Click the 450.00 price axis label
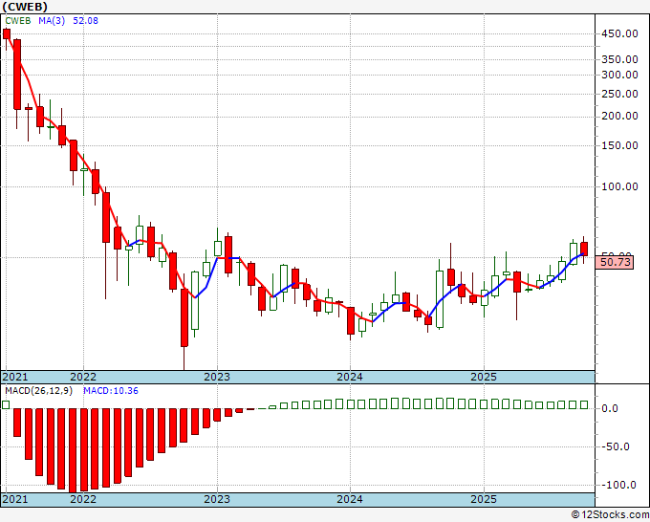Screen dimensions: 650x522 coord(619,33)
